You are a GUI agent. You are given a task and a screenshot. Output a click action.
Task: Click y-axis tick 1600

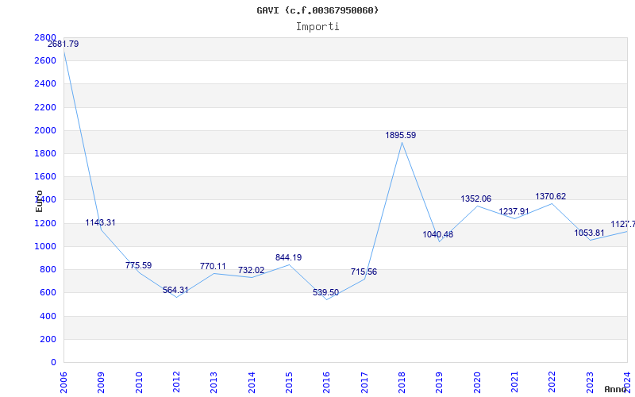click(x=45, y=176)
